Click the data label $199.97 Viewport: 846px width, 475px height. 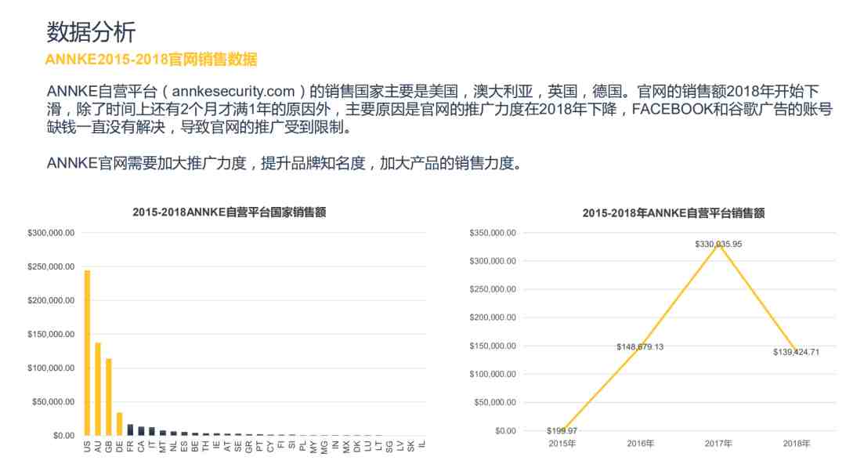[562, 431]
